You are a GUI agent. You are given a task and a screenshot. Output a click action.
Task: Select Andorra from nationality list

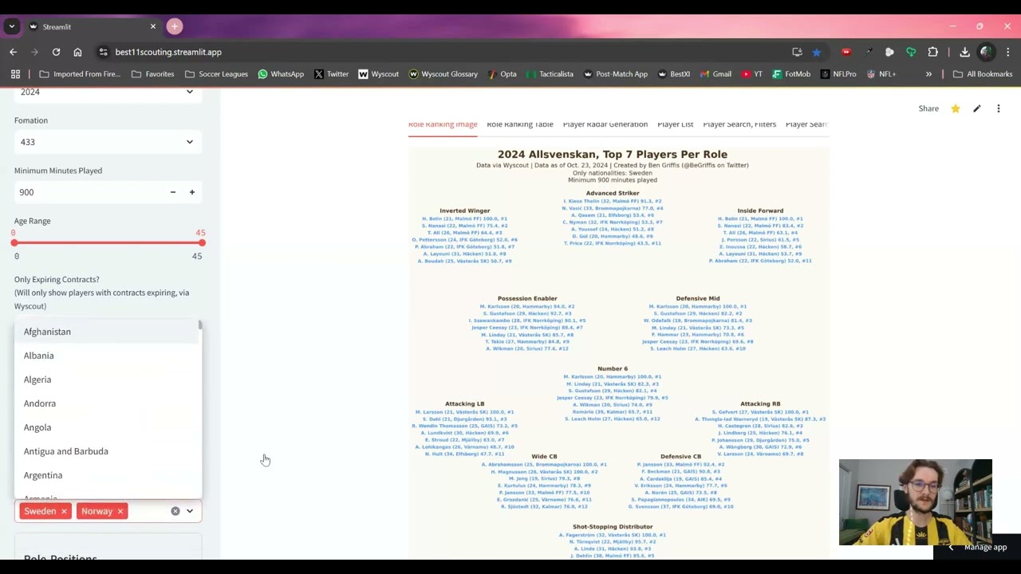pyautogui.click(x=106, y=403)
